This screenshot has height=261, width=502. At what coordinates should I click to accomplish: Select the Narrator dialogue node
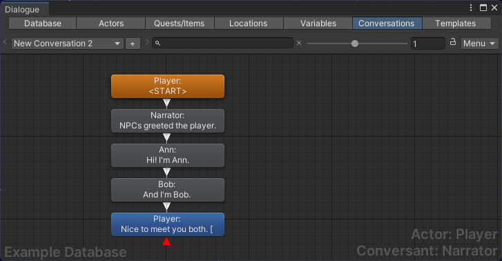click(x=167, y=121)
